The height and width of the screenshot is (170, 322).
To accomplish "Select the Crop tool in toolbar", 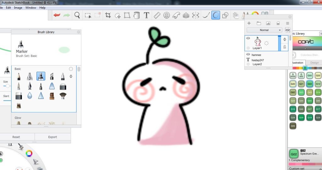I will point(108,15).
